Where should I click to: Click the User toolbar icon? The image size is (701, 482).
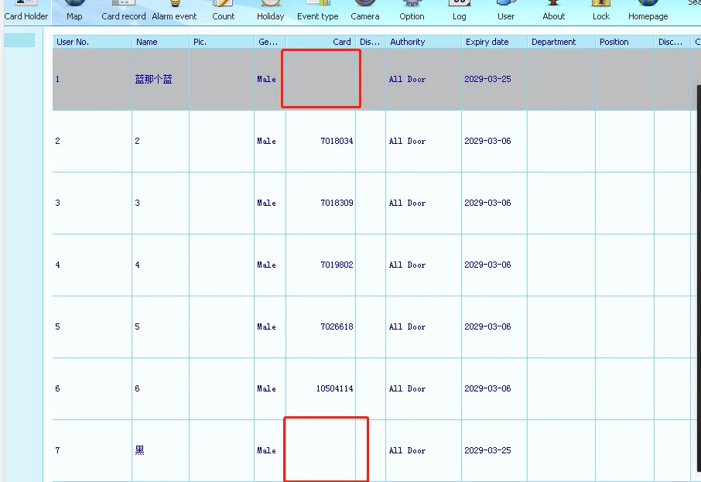(x=506, y=10)
